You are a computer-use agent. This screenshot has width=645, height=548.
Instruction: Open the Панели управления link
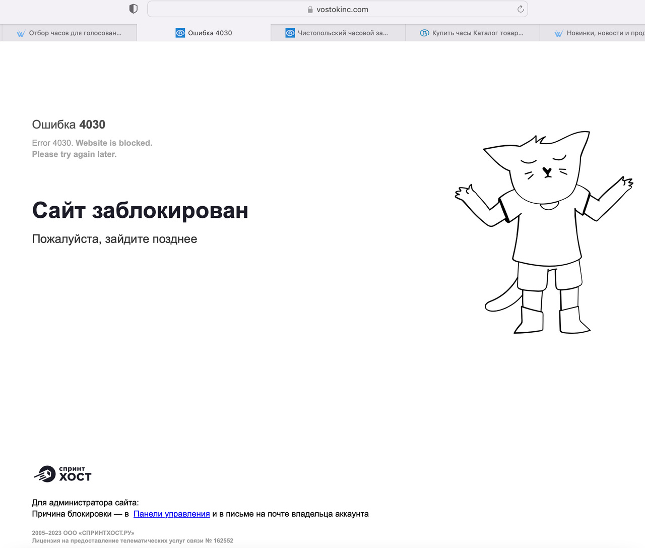(x=171, y=514)
